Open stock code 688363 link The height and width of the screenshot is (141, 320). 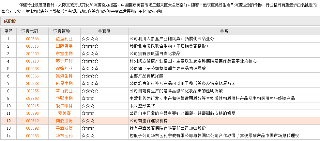[32, 99]
